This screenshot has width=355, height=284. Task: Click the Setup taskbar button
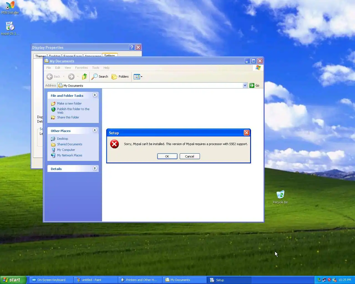click(229, 280)
